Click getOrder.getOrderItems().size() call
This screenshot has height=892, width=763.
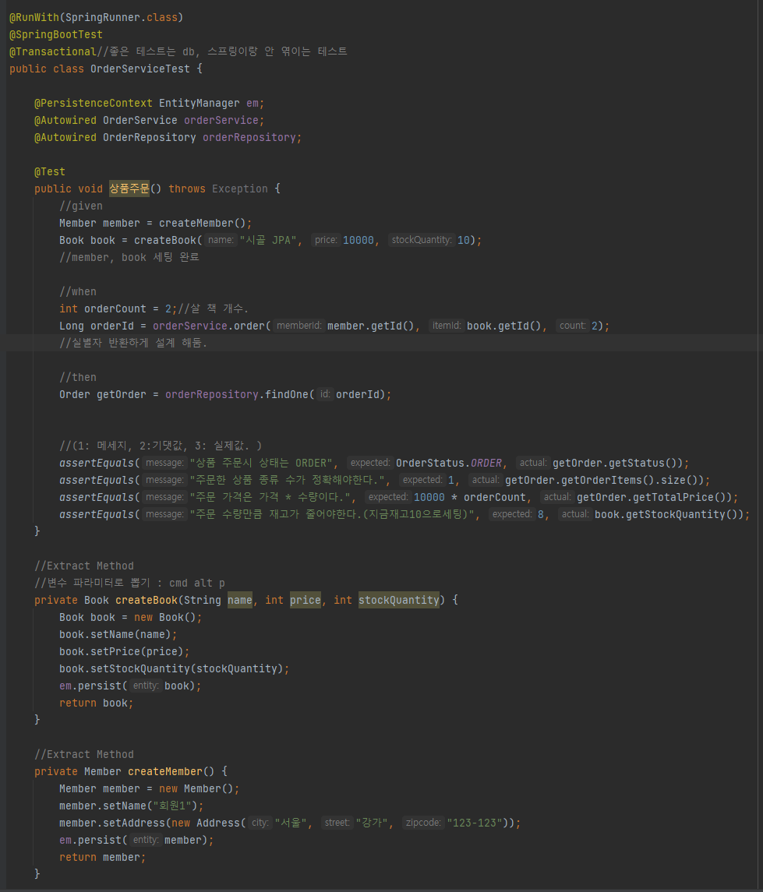click(604, 480)
